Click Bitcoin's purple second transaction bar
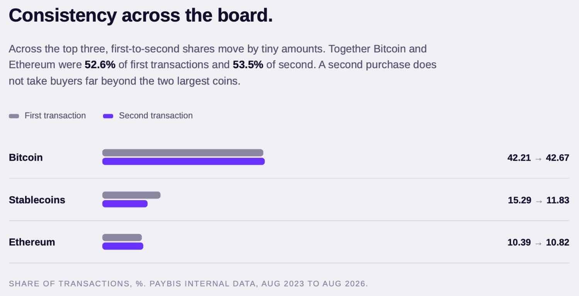579x296 pixels. (x=183, y=161)
